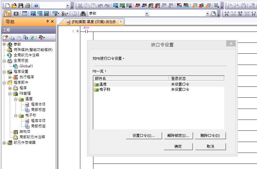Collapse the FB管理 tree node
The height and width of the screenshot is (169, 257).
coord(10,93)
